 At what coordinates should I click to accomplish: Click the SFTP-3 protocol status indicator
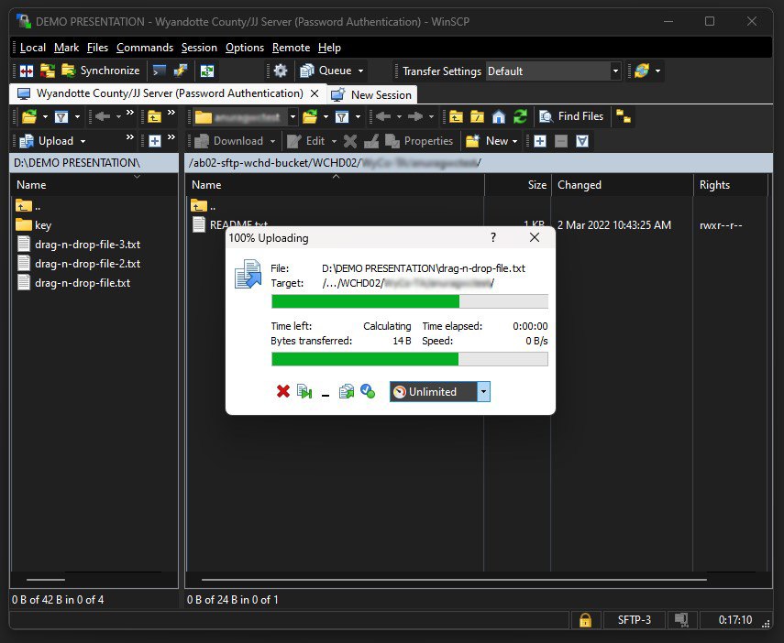point(635,620)
